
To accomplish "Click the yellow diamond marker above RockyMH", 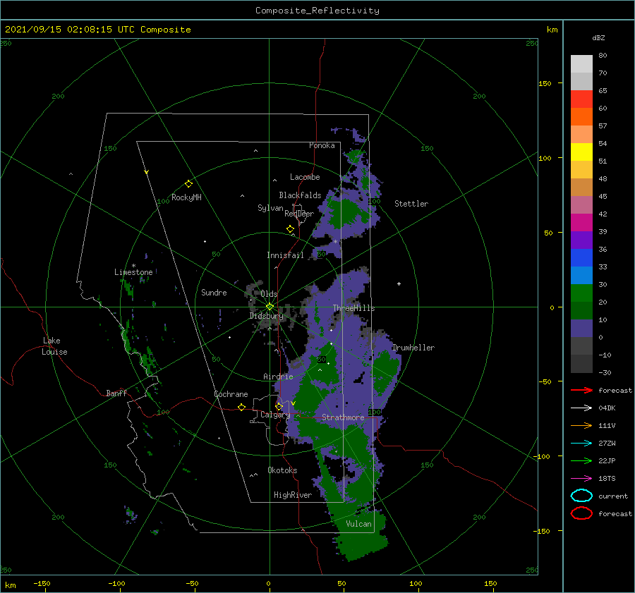I will tap(188, 184).
